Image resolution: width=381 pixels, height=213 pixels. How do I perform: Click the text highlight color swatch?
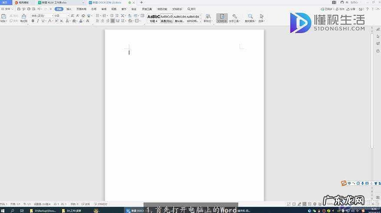pyautogui.click(x=74, y=21)
